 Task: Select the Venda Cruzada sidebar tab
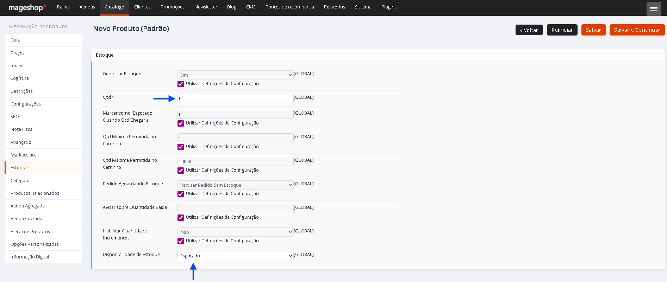(x=43, y=219)
